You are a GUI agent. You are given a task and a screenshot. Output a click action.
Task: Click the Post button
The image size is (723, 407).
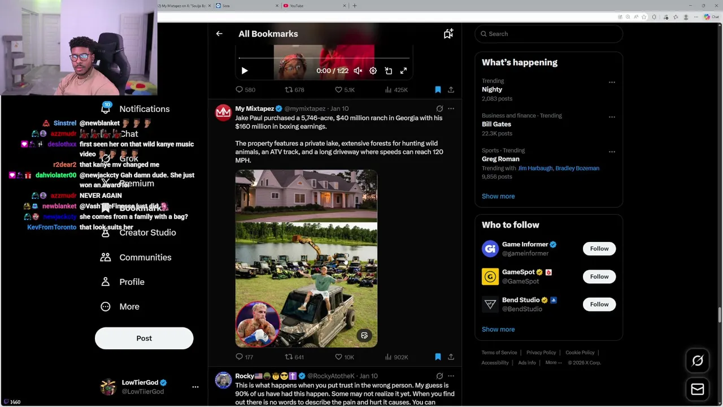pos(144,338)
